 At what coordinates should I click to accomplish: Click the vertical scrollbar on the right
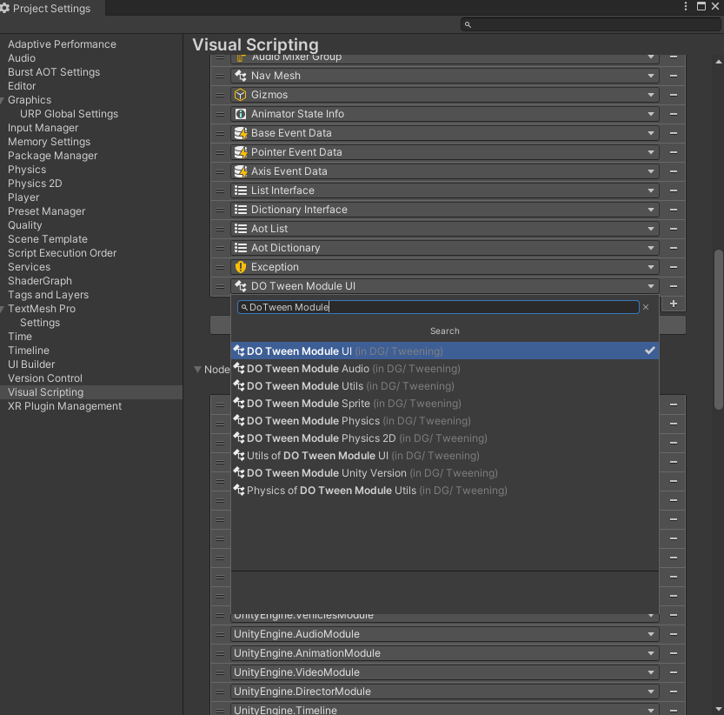point(718,331)
